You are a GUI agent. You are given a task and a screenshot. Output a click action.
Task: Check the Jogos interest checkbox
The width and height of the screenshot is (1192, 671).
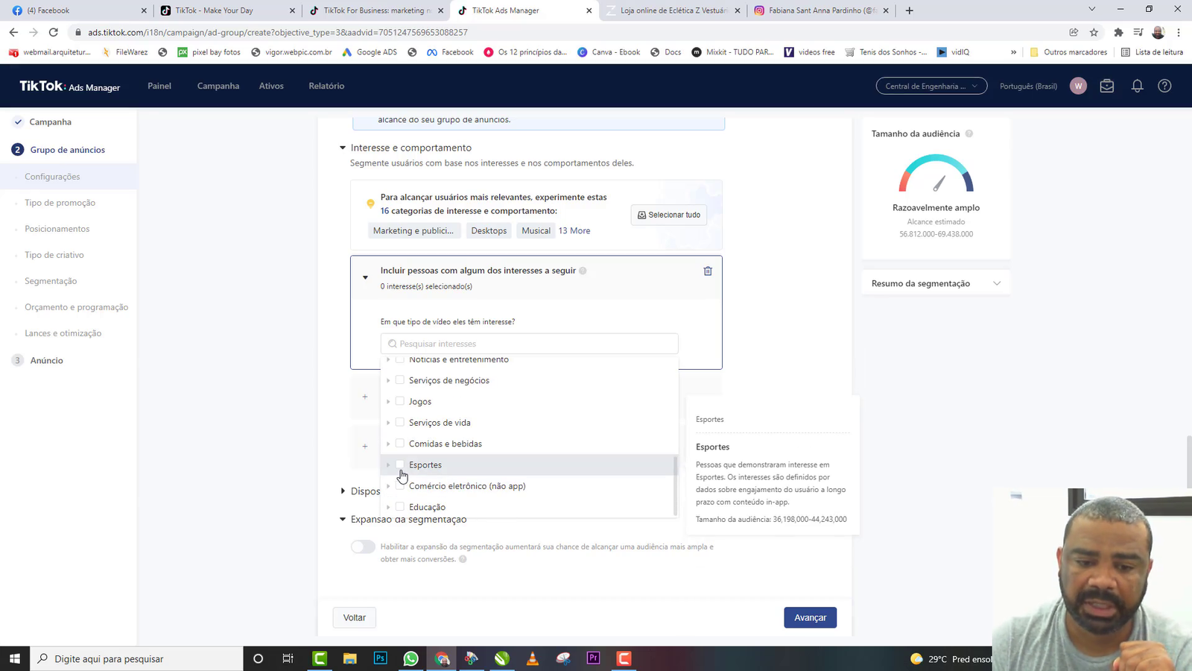pos(400,401)
